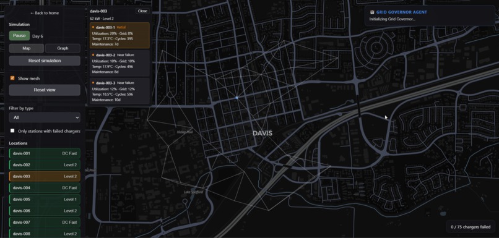Viewport: 499px width, 238px height.
Task: Click the blue station marker on map
Action: click(236, 98)
